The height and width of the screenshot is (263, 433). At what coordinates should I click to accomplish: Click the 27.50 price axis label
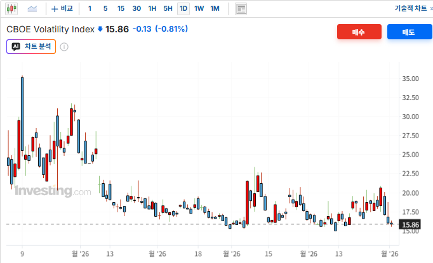point(410,136)
